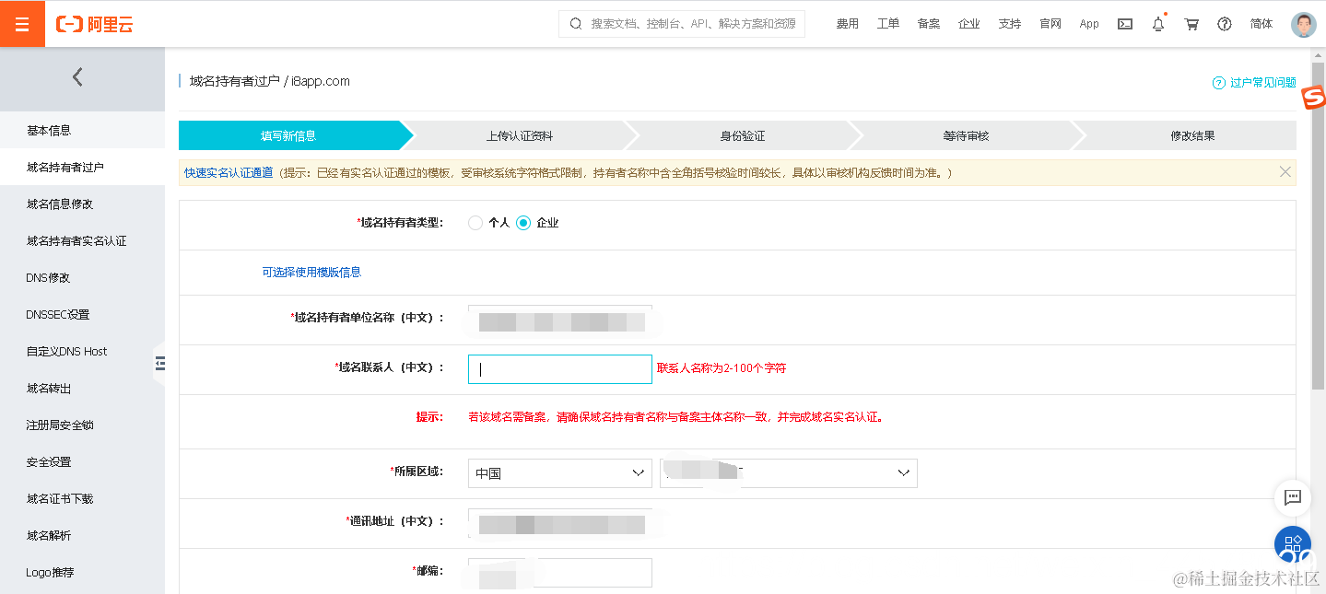This screenshot has height=594, width=1326.
Task: Click the 域名联系人 input field
Action: [x=560, y=368]
